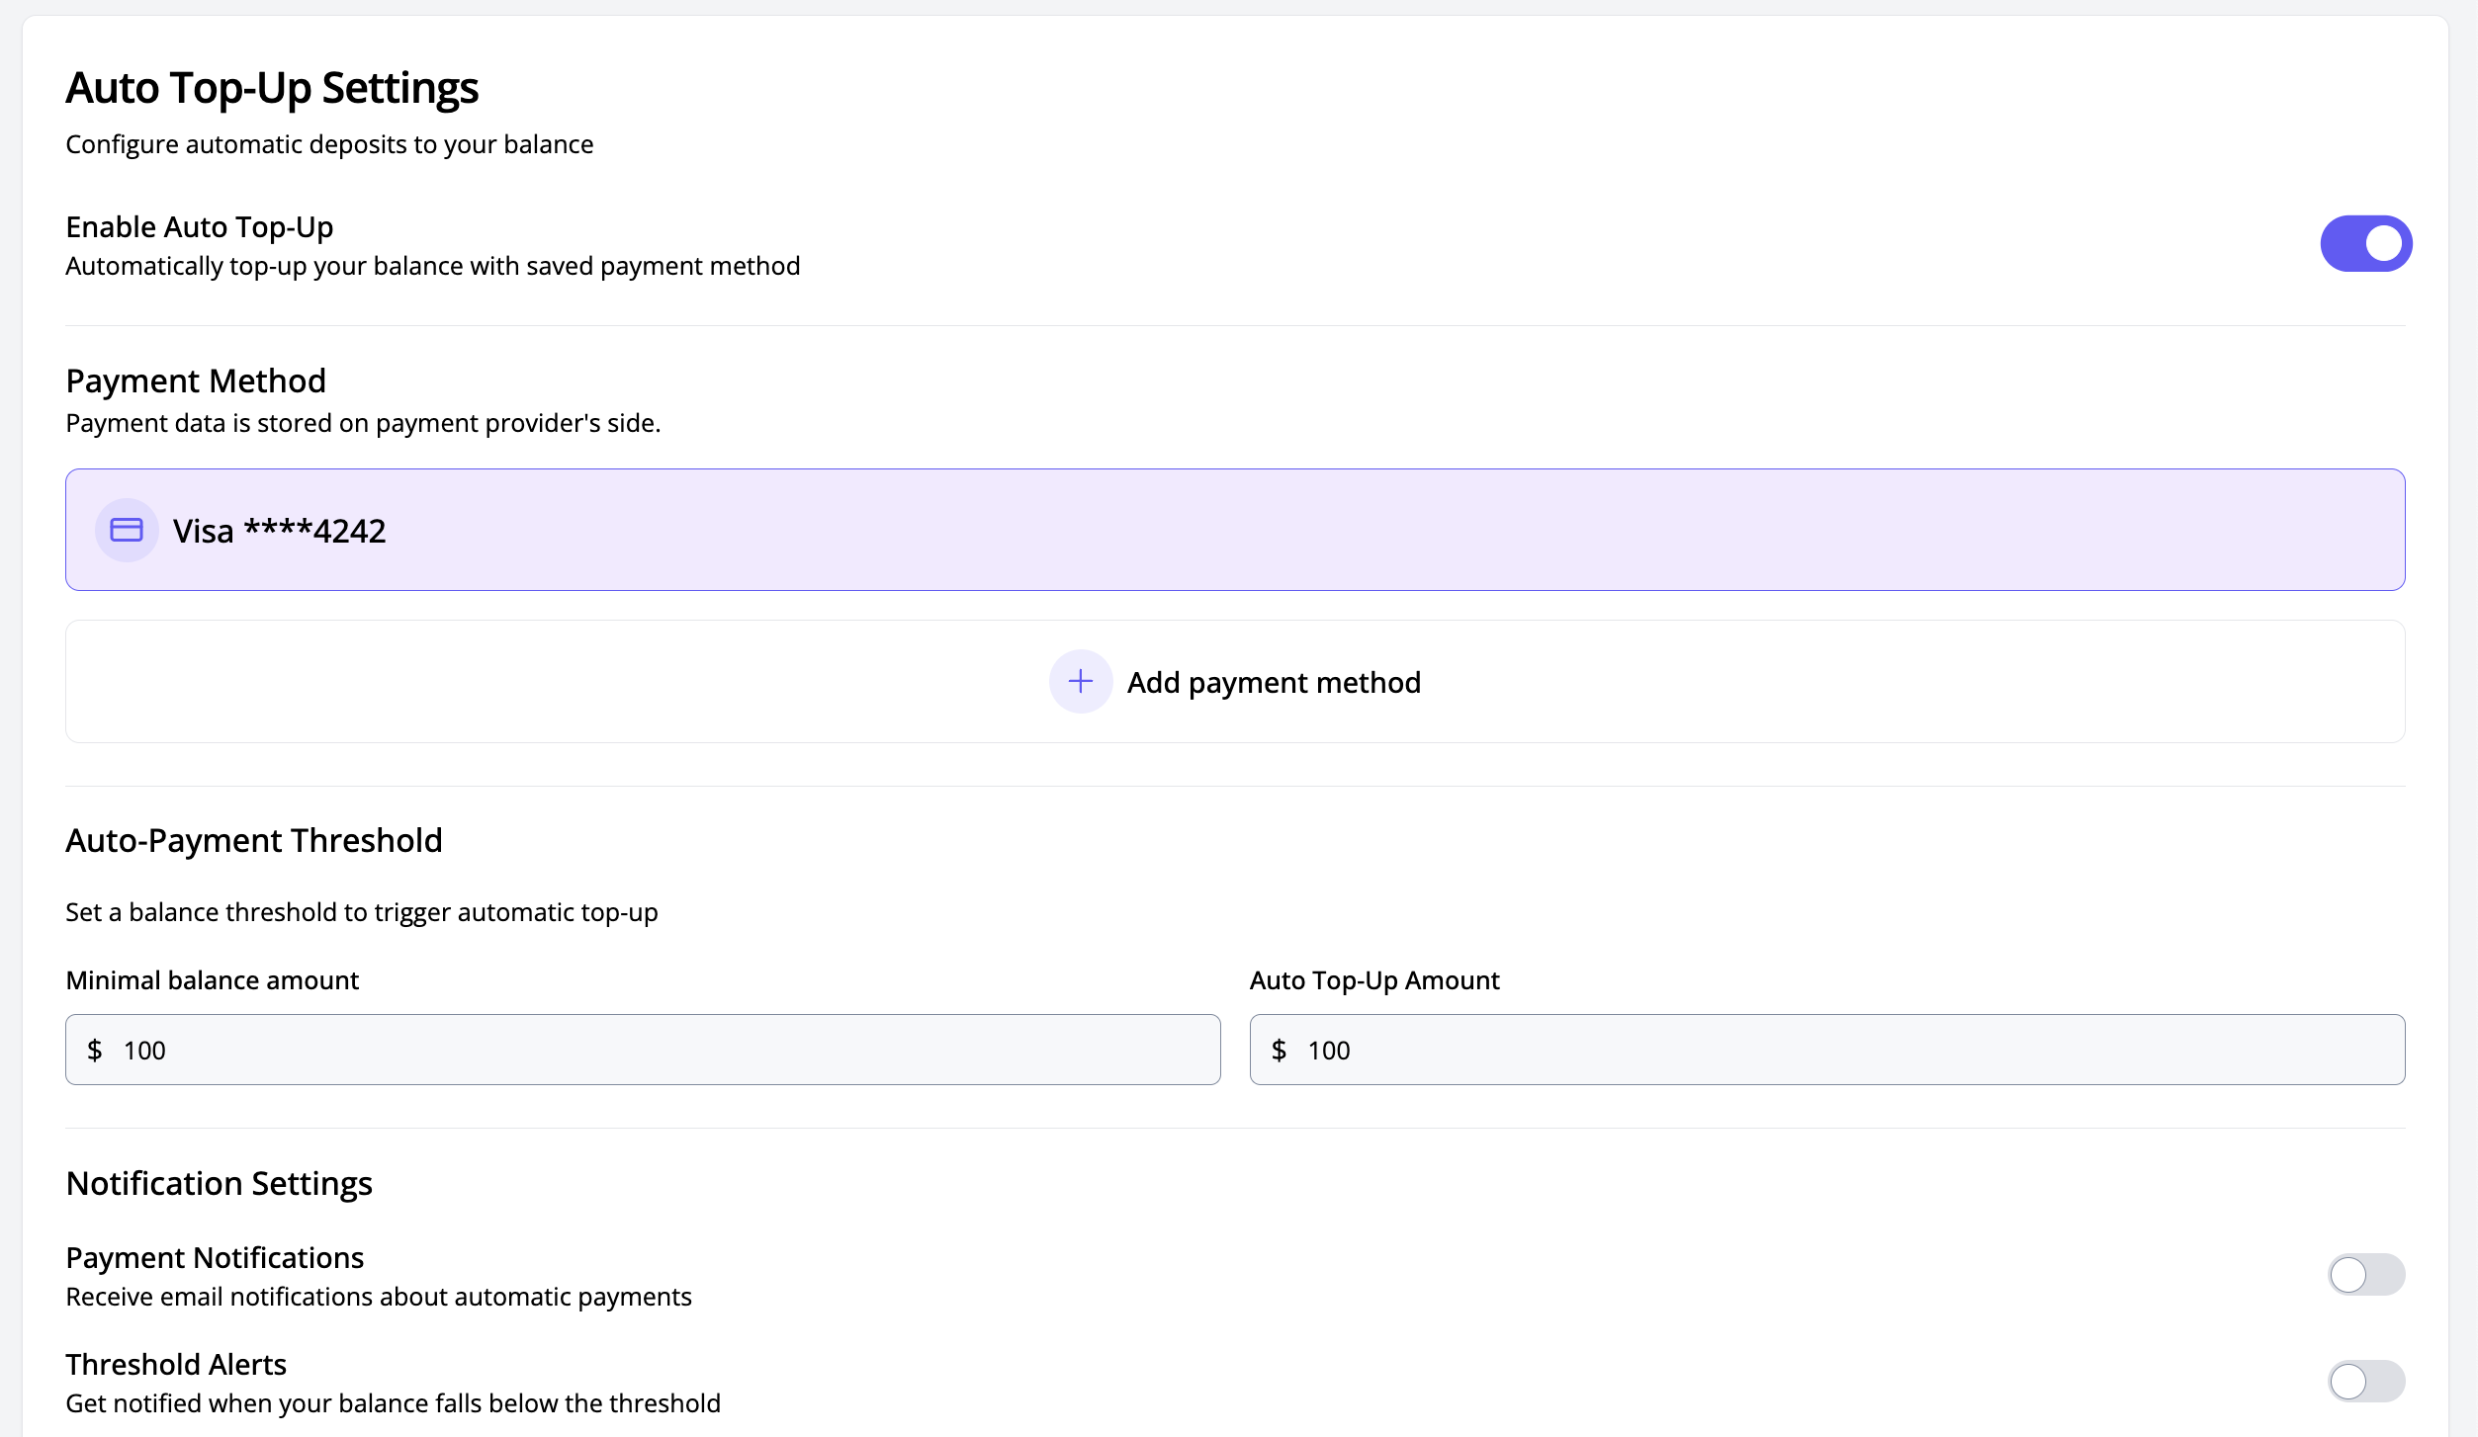Click the Enable Auto Top-Up label text
This screenshot has height=1437, width=2478.
coord(199,227)
